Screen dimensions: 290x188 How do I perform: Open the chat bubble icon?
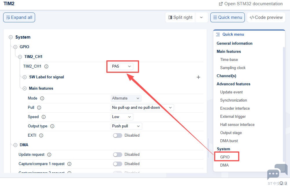point(277,172)
